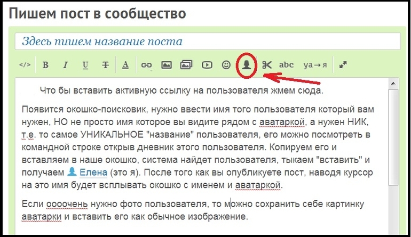Open the Елена user link

pyautogui.click(x=93, y=173)
